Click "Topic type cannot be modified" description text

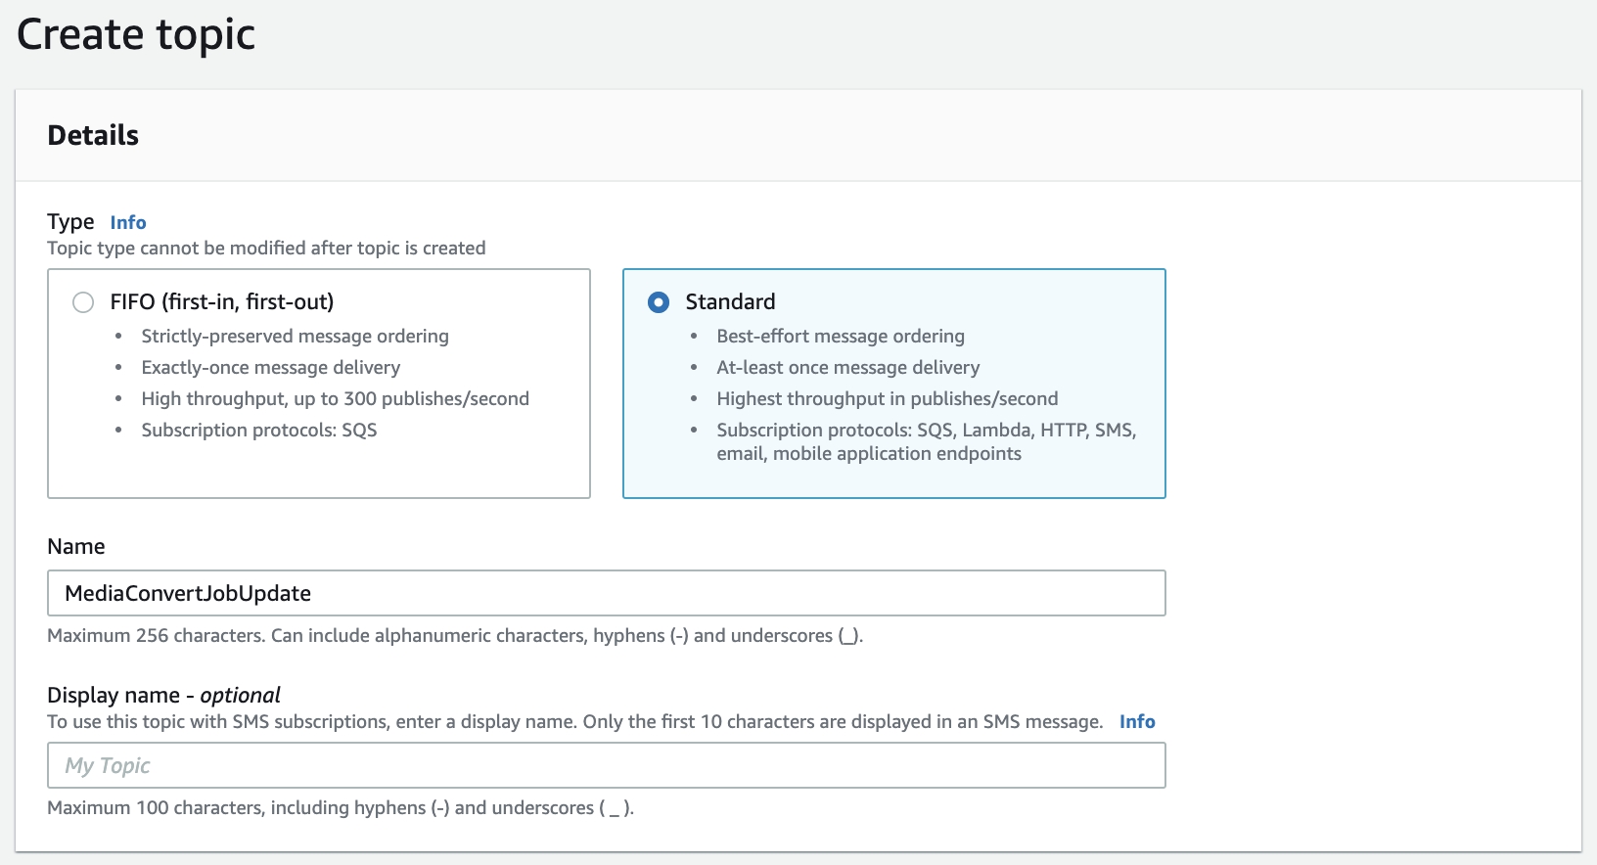point(266,249)
